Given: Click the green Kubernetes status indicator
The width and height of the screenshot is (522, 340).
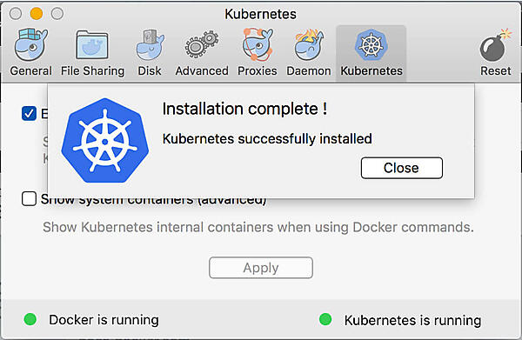Looking at the screenshot, I should click(x=325, y=319).
